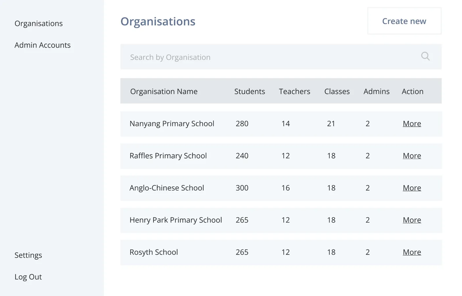Click the Organisations page heading
This screenshot has height=296, width=462.
click(158, 21)
